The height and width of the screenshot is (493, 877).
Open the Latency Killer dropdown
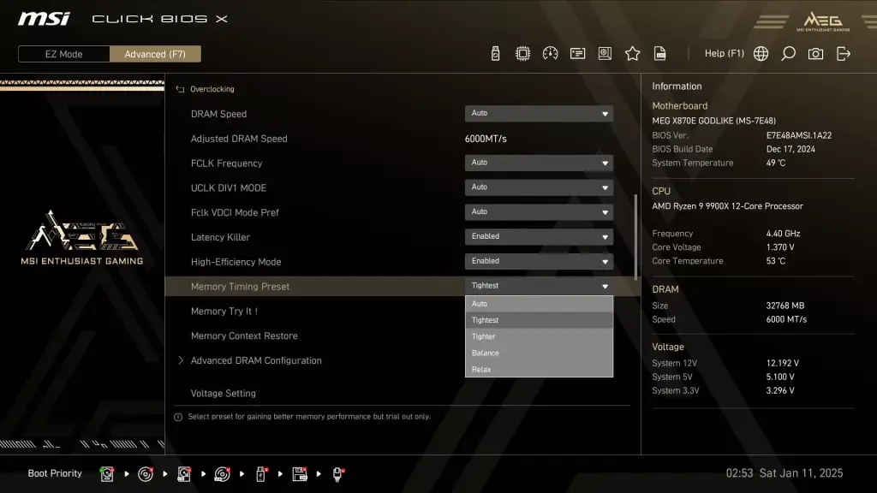coord(539,236)
